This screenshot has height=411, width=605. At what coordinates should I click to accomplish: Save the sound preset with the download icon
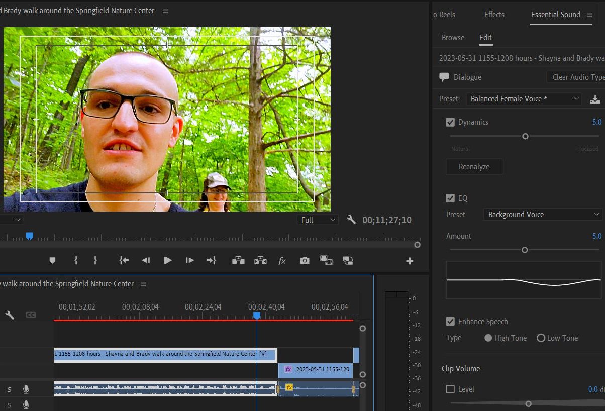(x=595, y=99)
